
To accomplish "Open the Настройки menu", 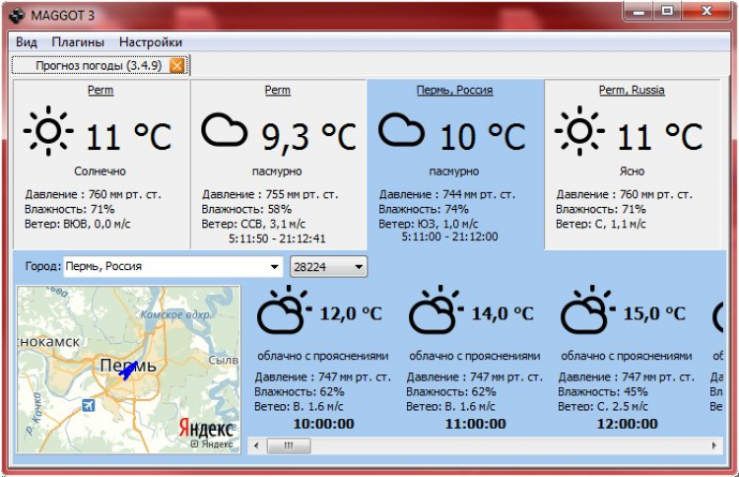I will point(151,42).
